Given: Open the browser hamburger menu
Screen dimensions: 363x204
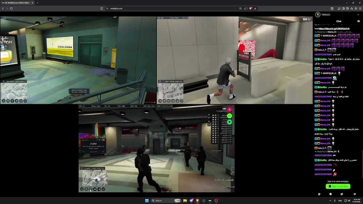Looking at the screenshot, I should pos(360,8).
